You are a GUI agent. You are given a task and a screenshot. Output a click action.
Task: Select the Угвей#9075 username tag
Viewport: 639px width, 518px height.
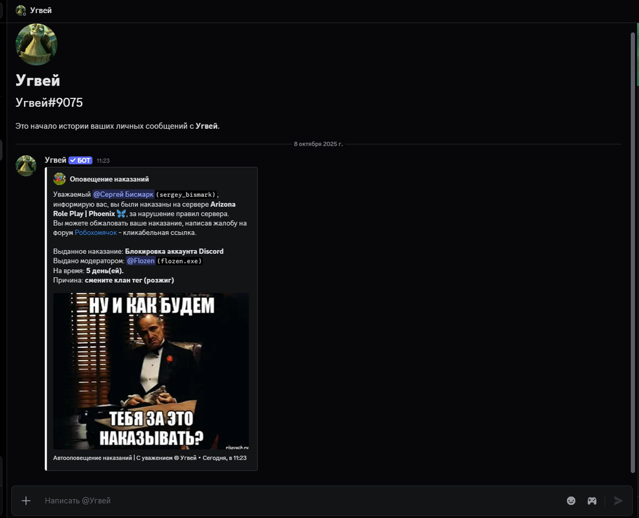click(49, 102)
